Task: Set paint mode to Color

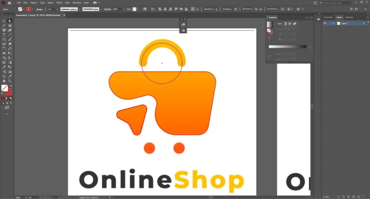Action: click(3, 98)
